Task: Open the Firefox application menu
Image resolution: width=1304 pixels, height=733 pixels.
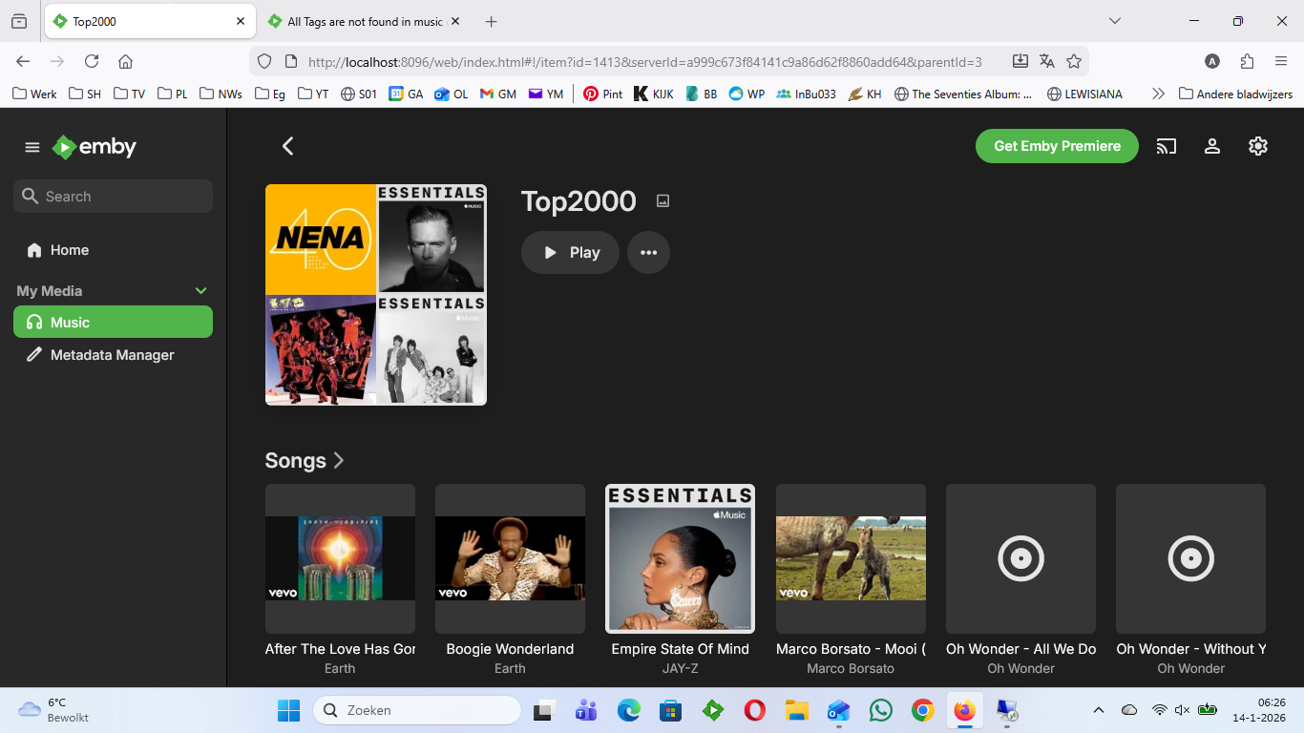Action: pos(1281,61)
